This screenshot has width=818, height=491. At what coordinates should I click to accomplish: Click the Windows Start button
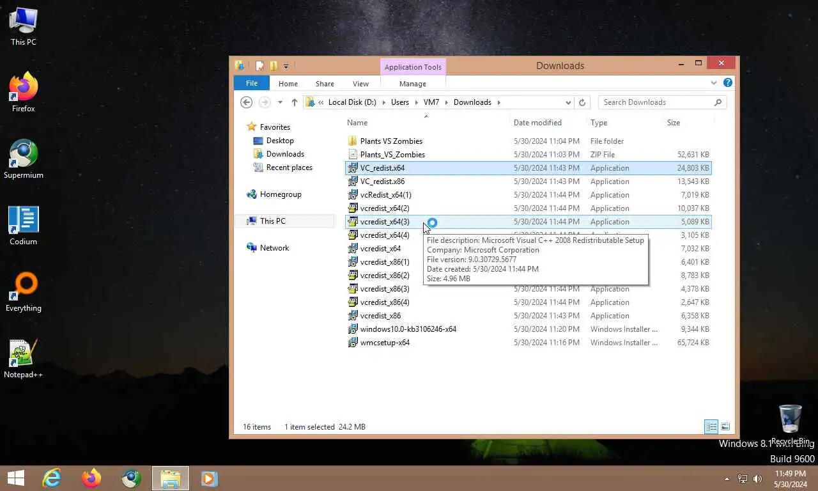click(15, 478)
